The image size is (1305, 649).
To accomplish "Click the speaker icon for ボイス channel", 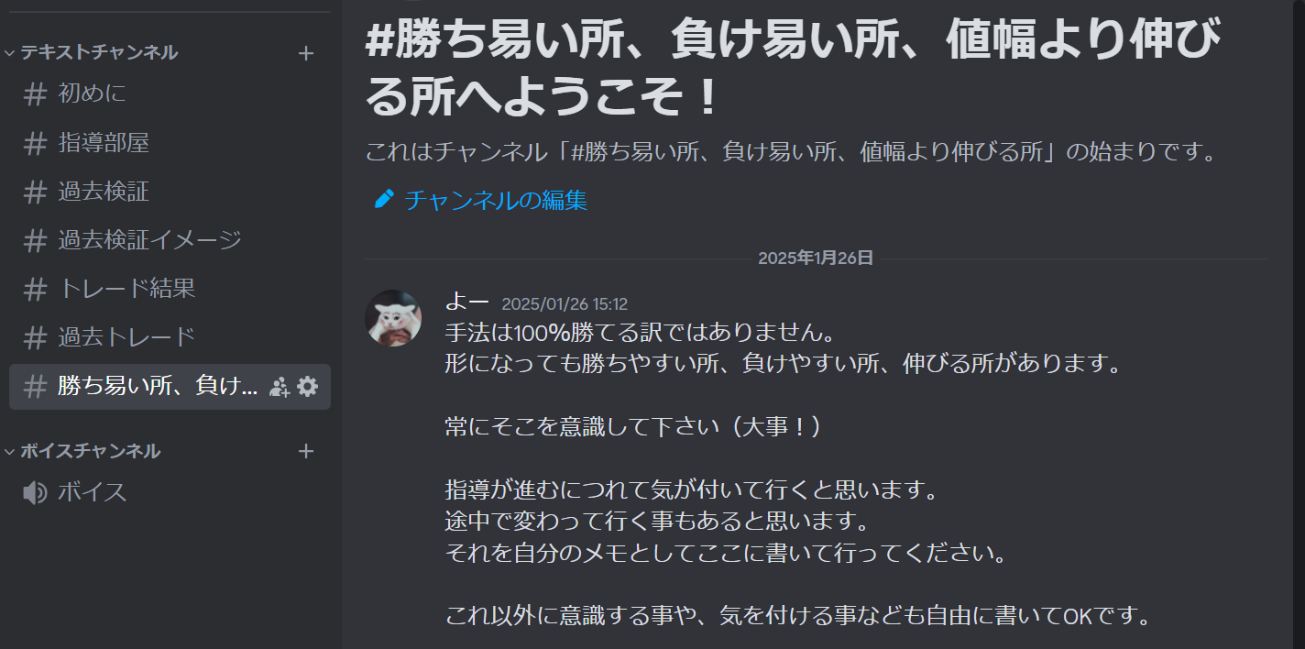I will (35, 492).
